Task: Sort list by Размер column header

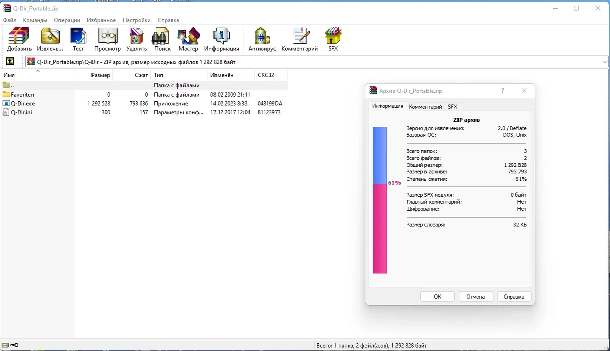Action: pos(94,75)
